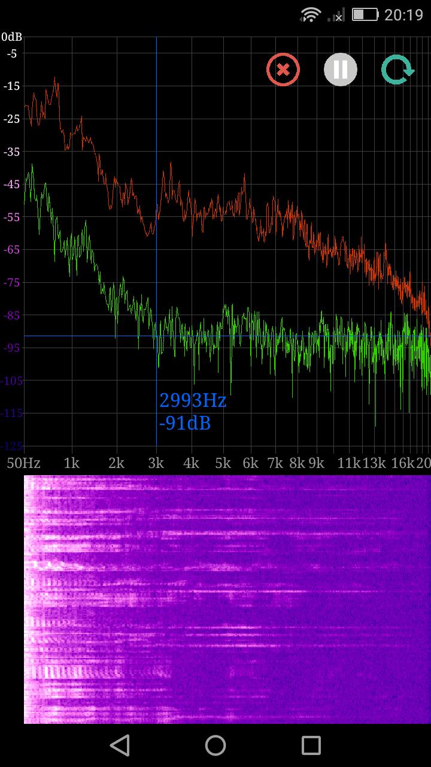Tap the 3k frequency axis label
Image resolution: width=431 pixels, height=767 pixels.
tap(156, 463)
